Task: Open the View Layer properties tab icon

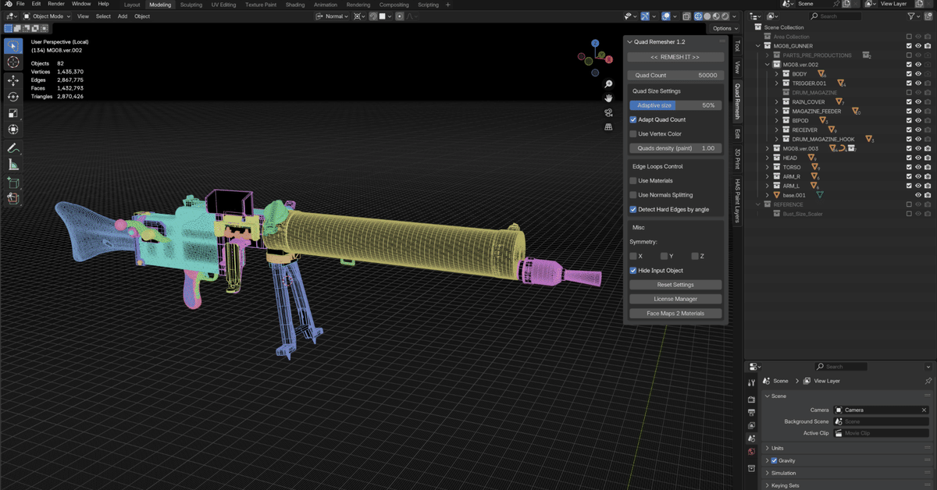Action: tap(751, 425)
